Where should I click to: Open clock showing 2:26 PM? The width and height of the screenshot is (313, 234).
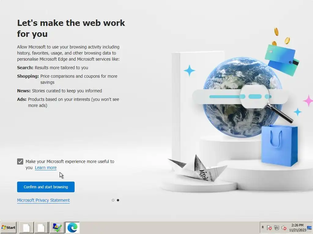[297, 227]
